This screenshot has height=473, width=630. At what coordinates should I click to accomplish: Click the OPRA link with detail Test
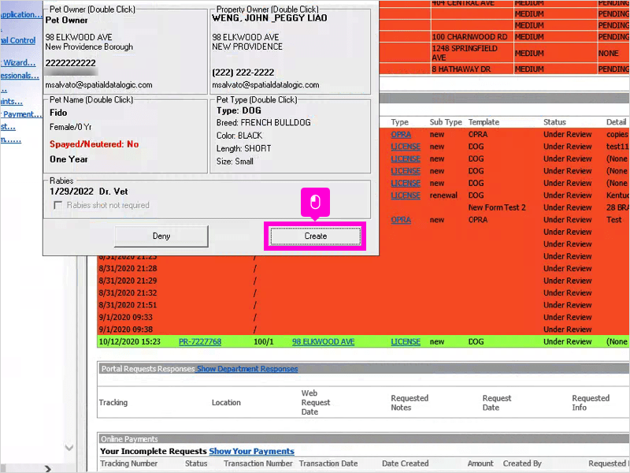pos(401,220)
